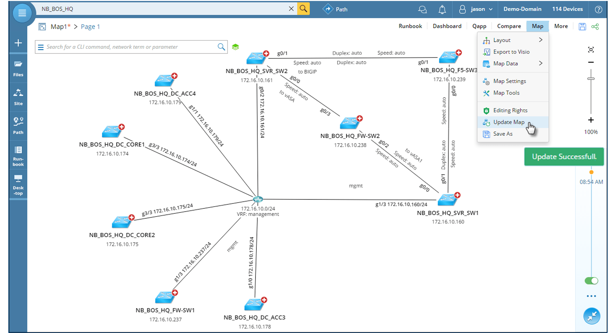
Task: Clear the NB_BOS_HQ search with the X
Action: pos(291,9)
